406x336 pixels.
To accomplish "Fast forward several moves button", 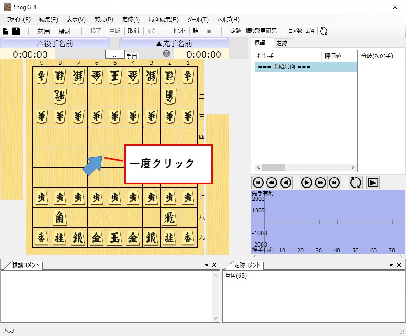I will point(321,183).
